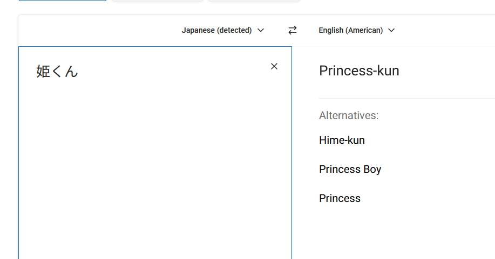Viewport: 495px width, 259px height.
Task: Switch to the third tab at the top
Action: (x=254, y=0)
